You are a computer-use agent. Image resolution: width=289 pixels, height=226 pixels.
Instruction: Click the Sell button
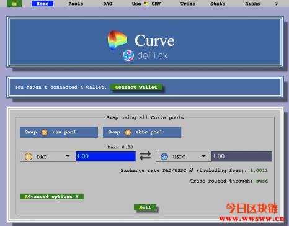coord(145,207)
